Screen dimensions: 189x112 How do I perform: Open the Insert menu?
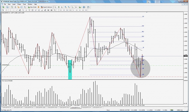14,4
